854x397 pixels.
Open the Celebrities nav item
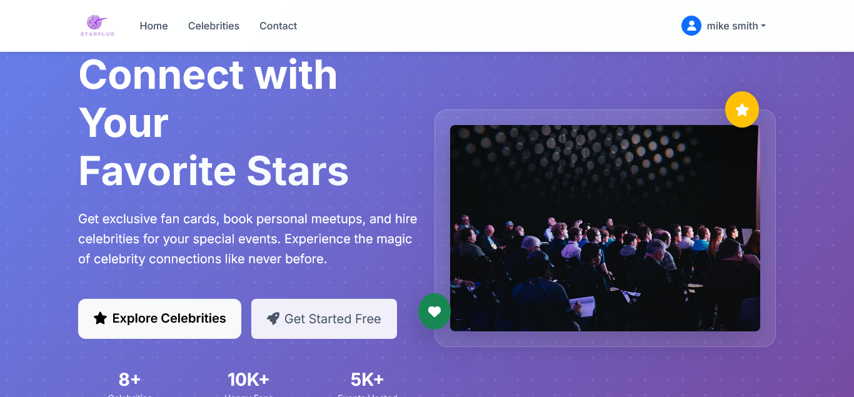pyautogui.click(x=214, y=26)
